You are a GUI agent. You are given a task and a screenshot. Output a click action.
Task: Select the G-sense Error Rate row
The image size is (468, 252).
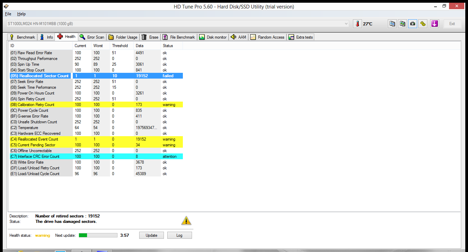point(96,116)
